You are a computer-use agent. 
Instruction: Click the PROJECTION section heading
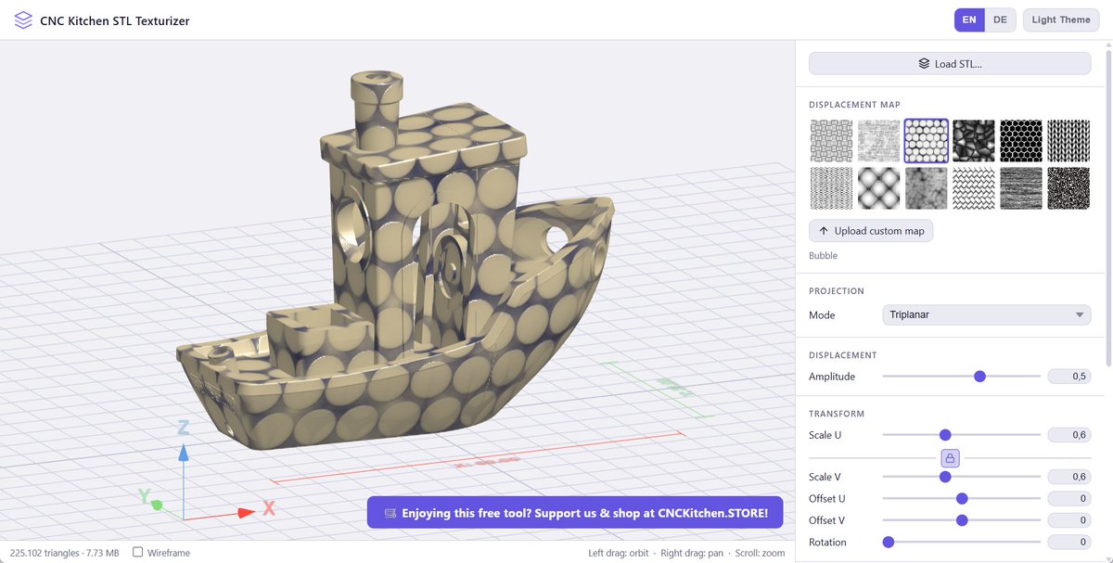pos(837,291)
